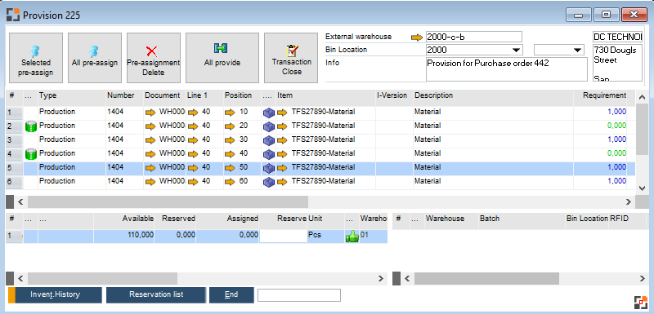The image size is (654, 314).
Task: Click the Requirement column header
Action: point(600,95)
